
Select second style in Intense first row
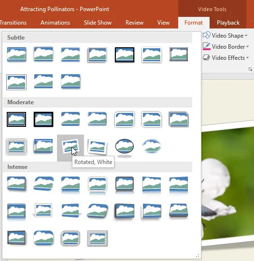click(x=43, y=183)
